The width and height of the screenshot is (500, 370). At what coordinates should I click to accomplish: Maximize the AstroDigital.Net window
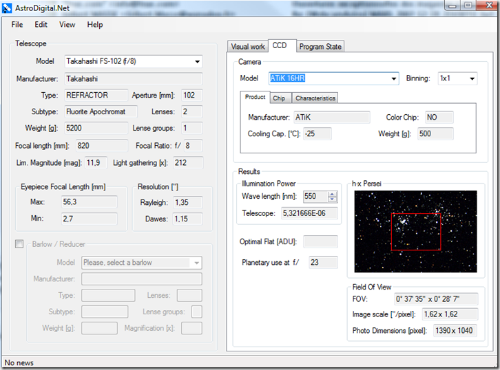(x=468, y=6)
